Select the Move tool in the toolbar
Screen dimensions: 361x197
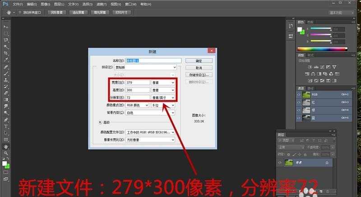[6, 27]
